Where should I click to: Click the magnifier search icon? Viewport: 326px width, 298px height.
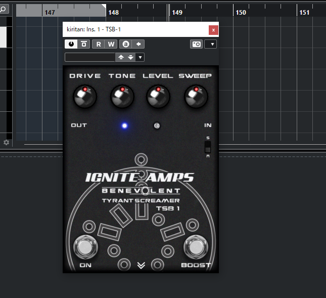click(x=3, y=9)
